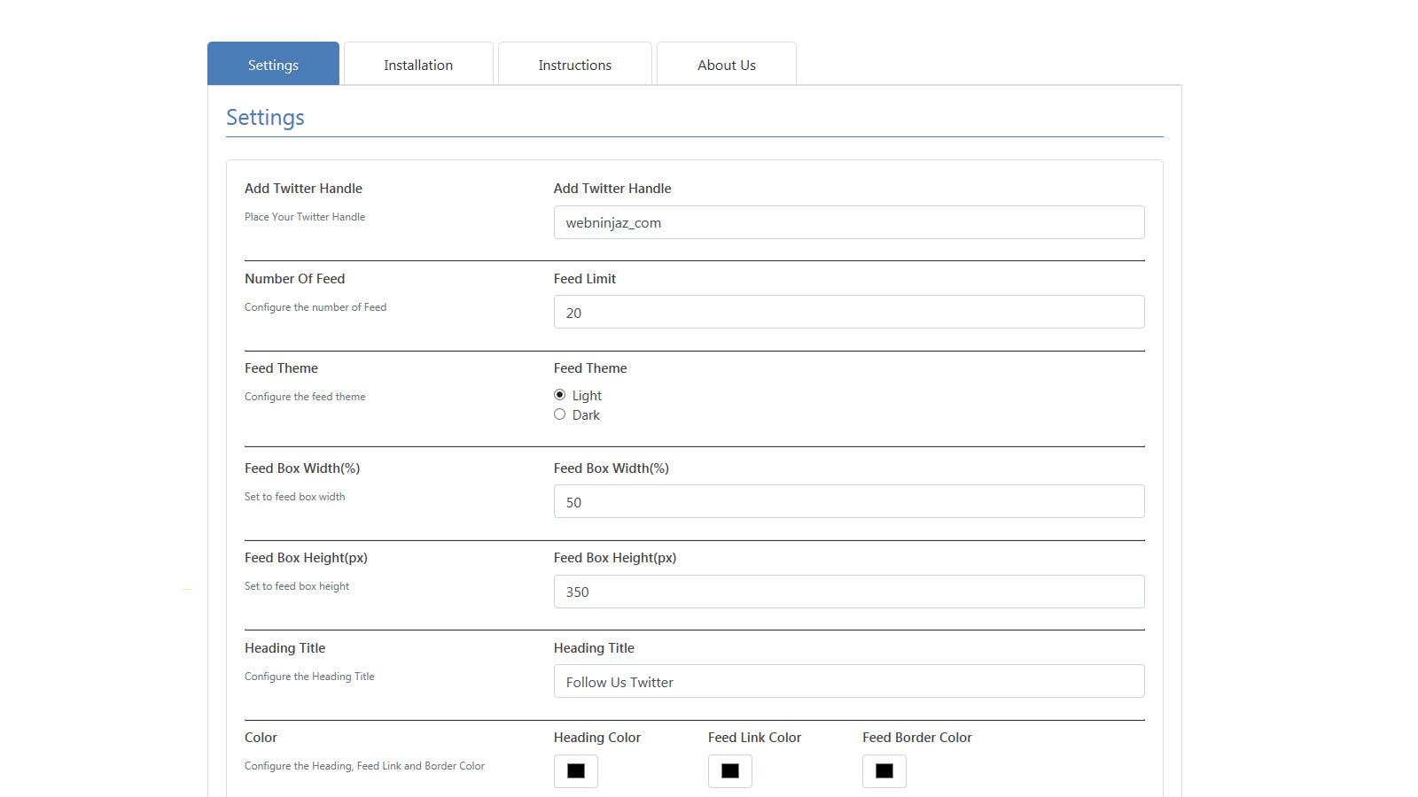This screenshot has width=1418, height=797.
Task: View the About Us tab
Action: tap(726, 64)
